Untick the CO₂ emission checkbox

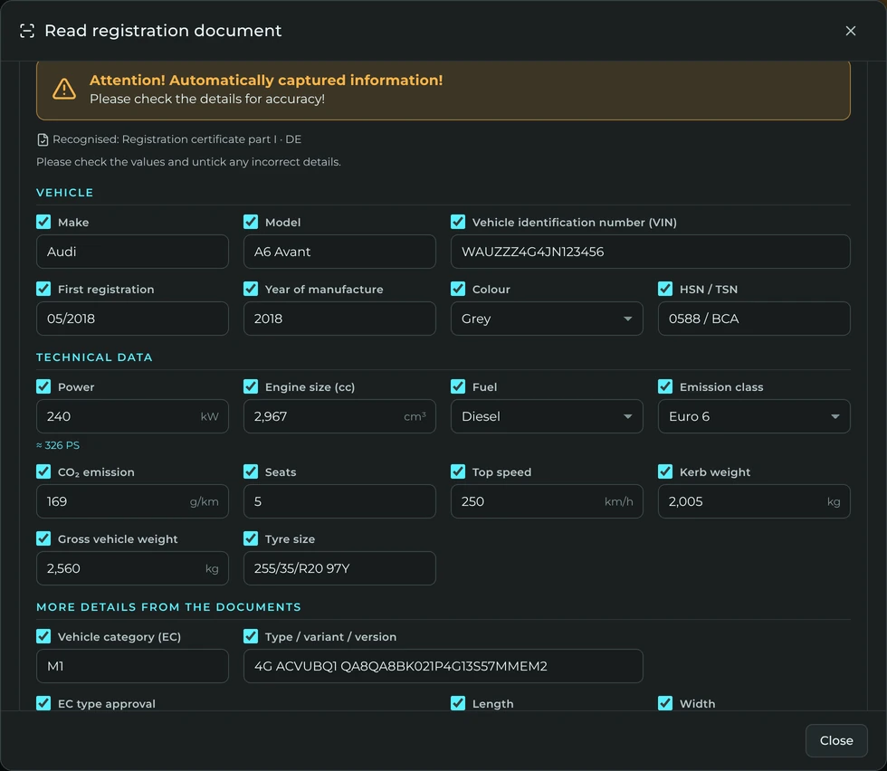click(43, 471)
